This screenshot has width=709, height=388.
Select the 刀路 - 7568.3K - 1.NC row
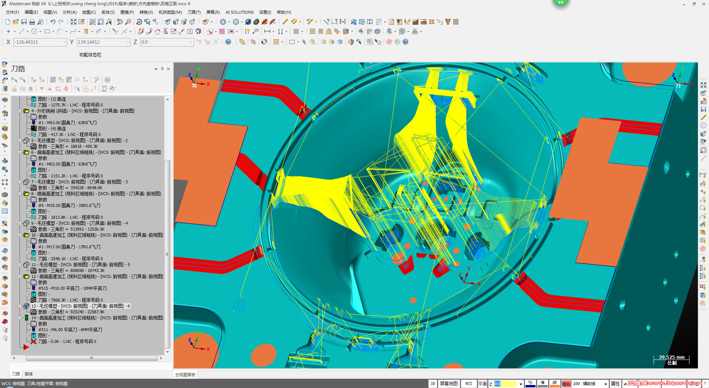coord(71,300)
